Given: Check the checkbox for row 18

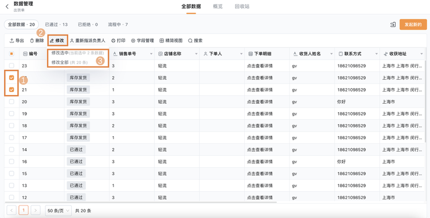Looking at the screenshot, I should (11, 125).
